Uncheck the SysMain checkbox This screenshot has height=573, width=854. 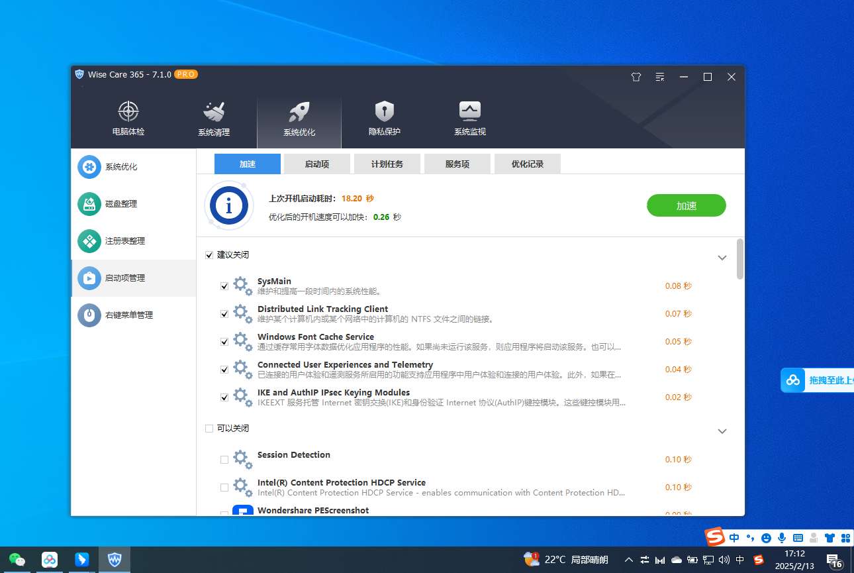224,286
